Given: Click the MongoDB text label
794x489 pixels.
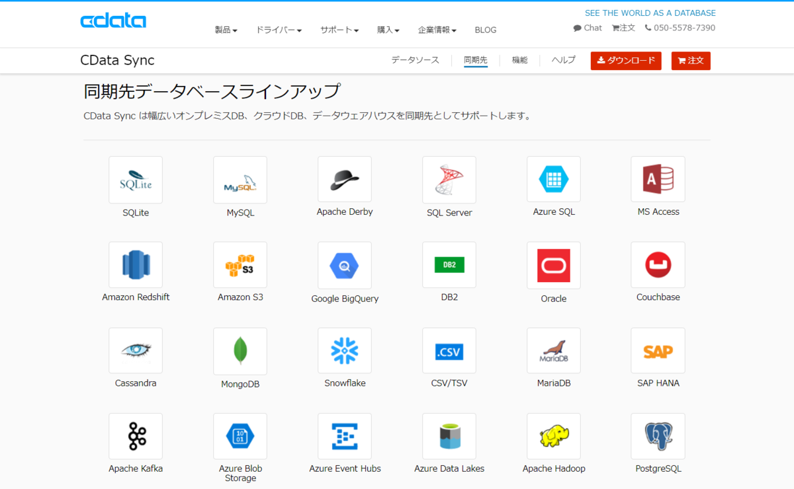Looking at the screenshot, I should click(240, 385).
